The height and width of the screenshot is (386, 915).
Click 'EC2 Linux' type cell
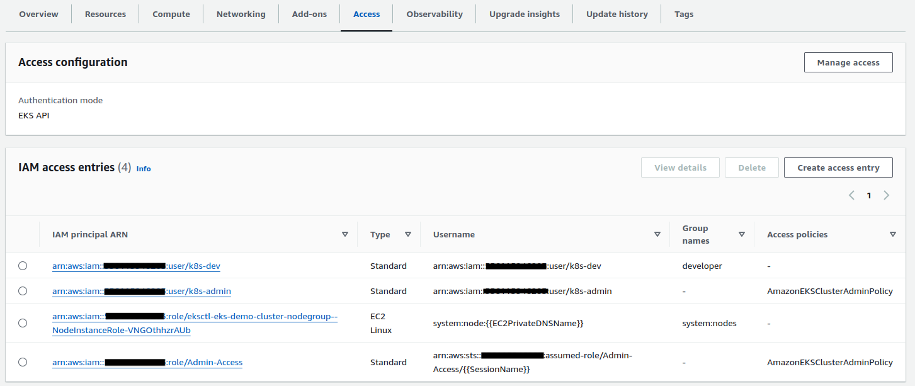381,323
